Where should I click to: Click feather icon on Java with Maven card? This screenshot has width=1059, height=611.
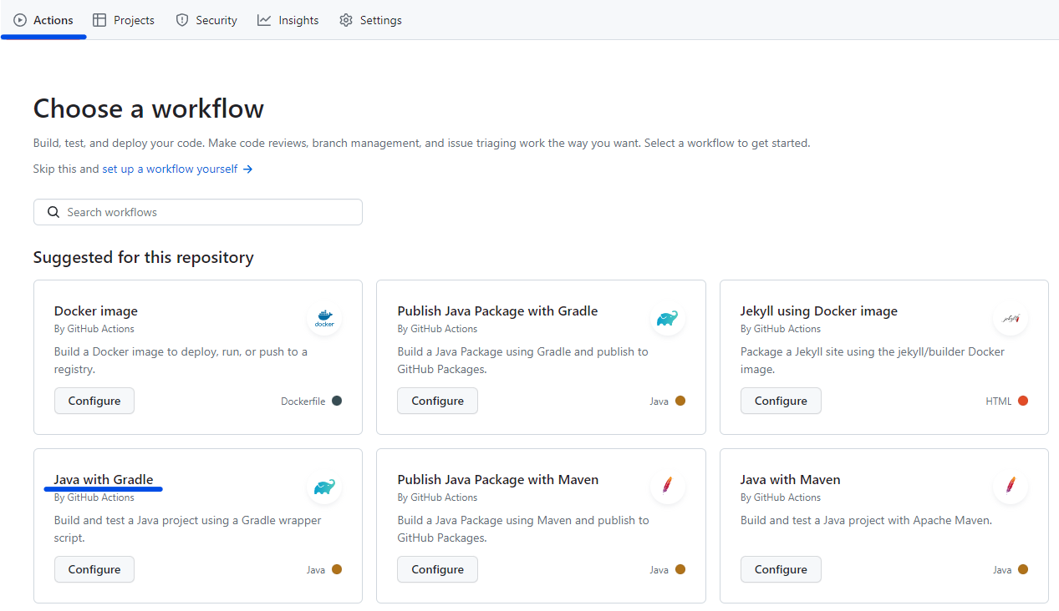[x=1011, y=484]
